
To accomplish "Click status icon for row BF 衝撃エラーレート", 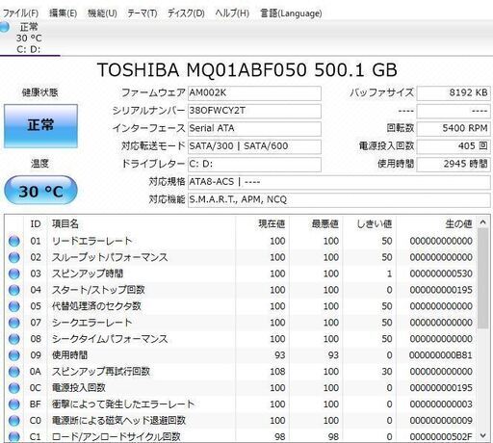I will [13, 404].
